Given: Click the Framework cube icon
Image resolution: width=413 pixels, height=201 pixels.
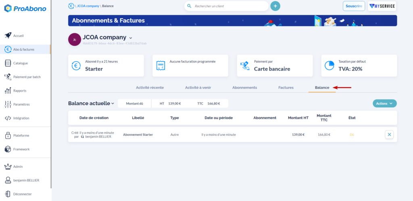Looking at the screenshot, I should (8, 149).
